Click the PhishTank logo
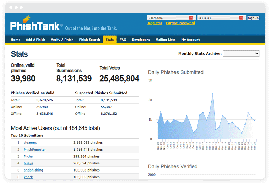Viewport: 270px width, 184px height. coord(36,23)
